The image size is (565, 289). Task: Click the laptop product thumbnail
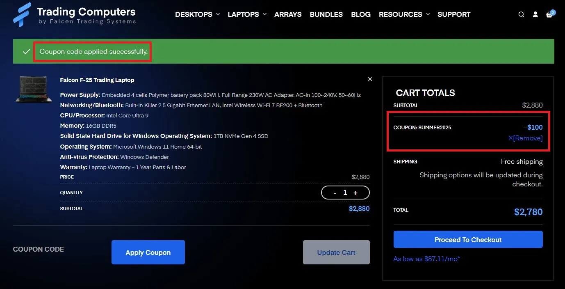click(x=34, y=89)
